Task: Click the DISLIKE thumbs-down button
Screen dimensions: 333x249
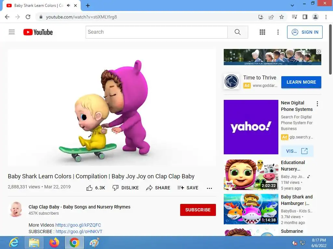Action: [x=126, y=188]
